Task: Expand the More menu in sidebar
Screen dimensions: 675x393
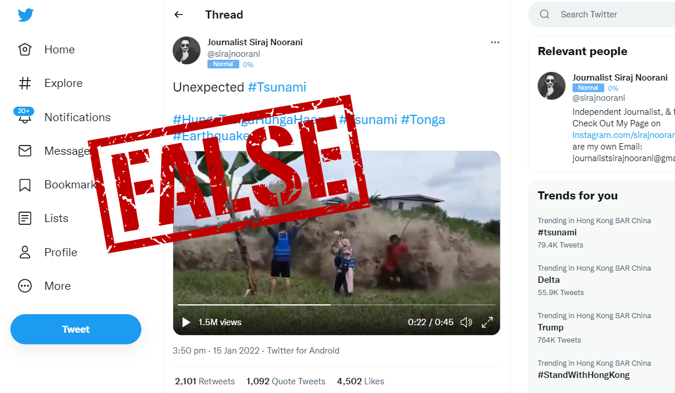Action: (x=25, y=286)
